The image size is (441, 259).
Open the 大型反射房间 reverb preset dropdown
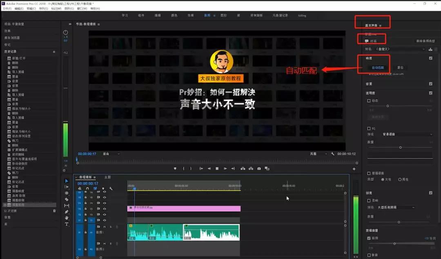pos(395,208)
